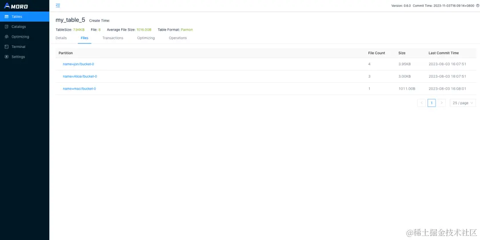The width and height of the screenshot is (480, 240).
Task: Switch to the Operations tab
Action: coord(178,38)
